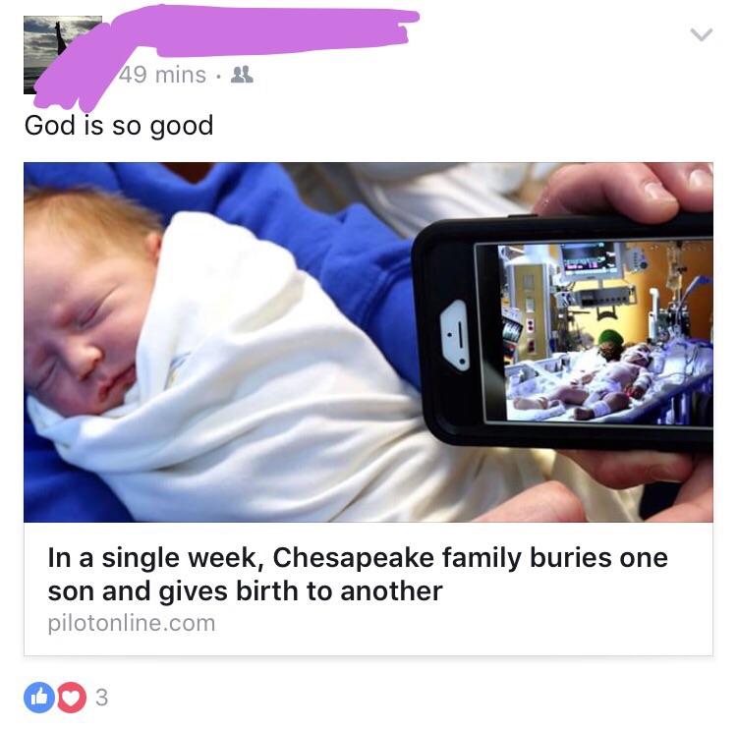This screenshot has height=730, width=737.
Task: Click the white swaddle blanket in the photo
Action: (263, 390)
